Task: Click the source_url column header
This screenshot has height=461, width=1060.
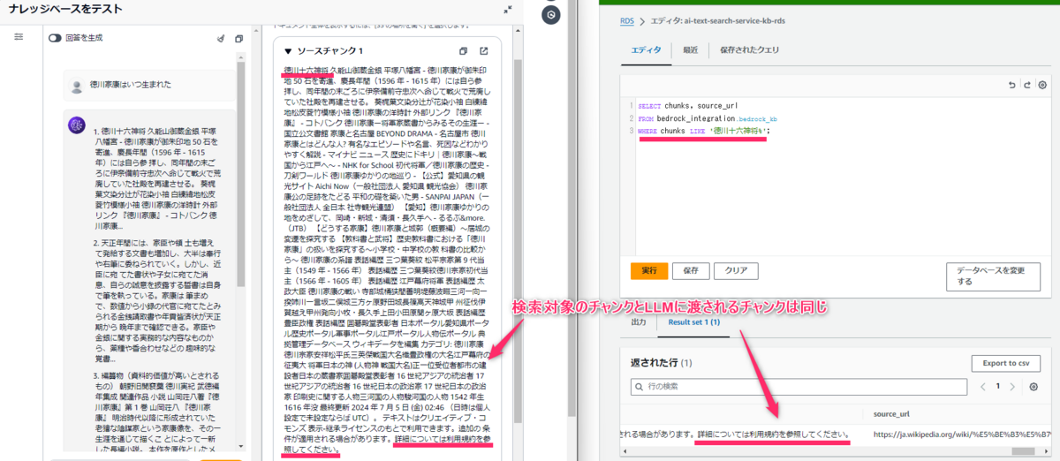Action: click(x=893, y=412)
